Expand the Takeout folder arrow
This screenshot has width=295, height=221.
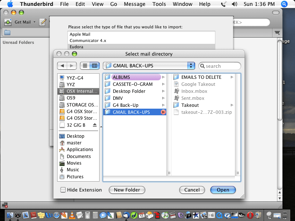(232, 105)
